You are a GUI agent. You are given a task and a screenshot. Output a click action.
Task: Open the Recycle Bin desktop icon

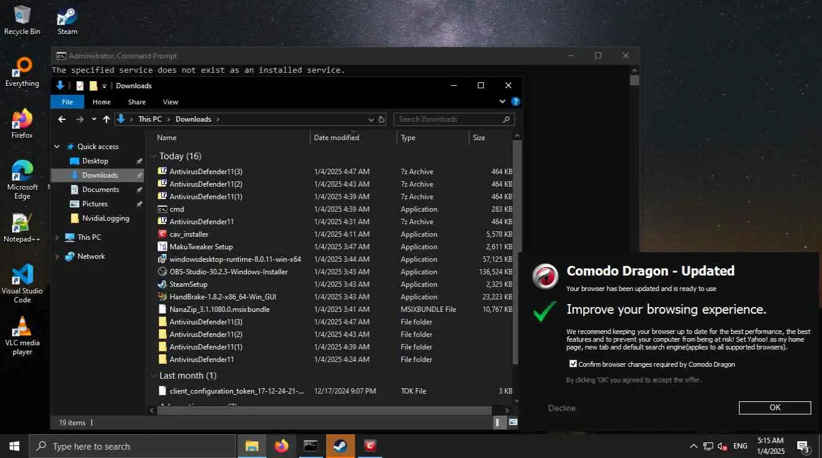22,20
